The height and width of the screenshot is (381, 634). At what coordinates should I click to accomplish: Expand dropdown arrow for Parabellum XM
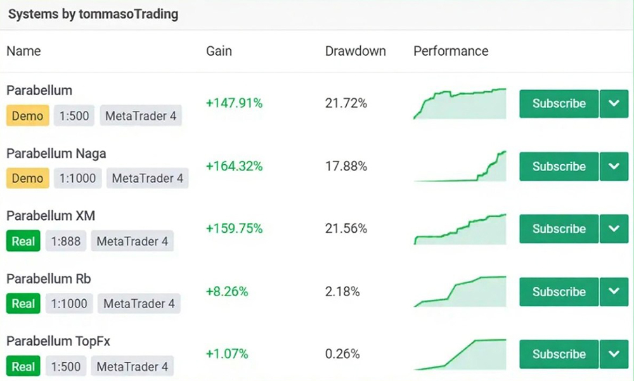pos(614,229)
